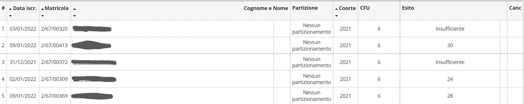Open student name link for matricola 2/67/00372
Screen dimensions: 524x104
coord(94,62)
